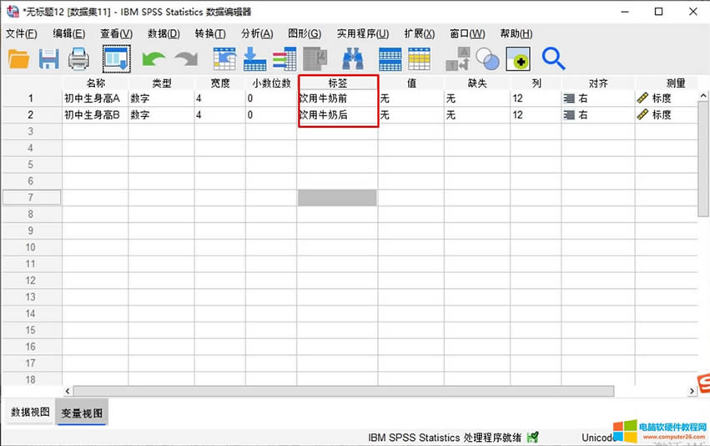Click the 饮用牛奶前 label cell

[x=337, y=99]
